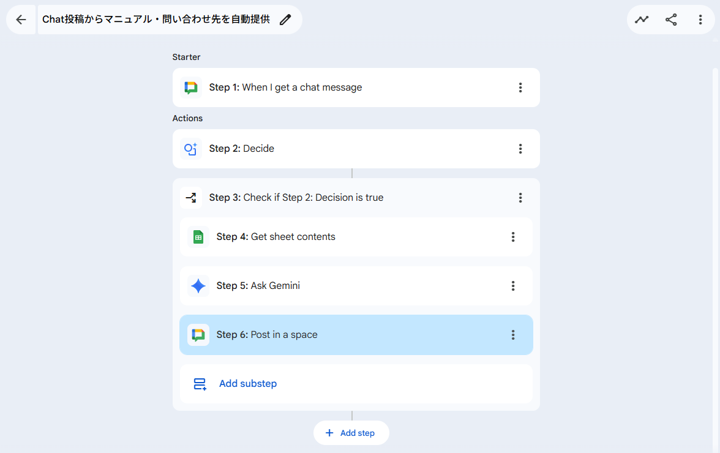The width and height of the screenshot is (720, 453).
Task: Open Step 6 three-dot options menu
Action: coord(513,335)
